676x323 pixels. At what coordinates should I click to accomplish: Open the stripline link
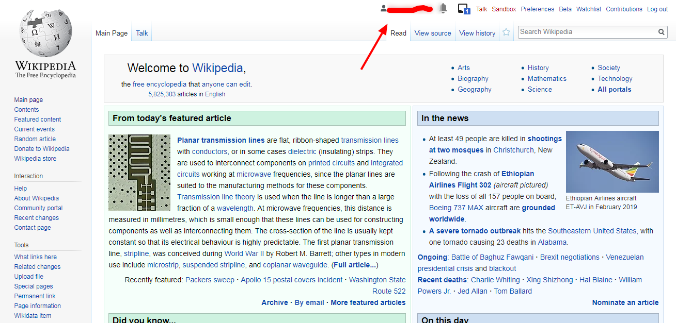click(x=137, y=253)
